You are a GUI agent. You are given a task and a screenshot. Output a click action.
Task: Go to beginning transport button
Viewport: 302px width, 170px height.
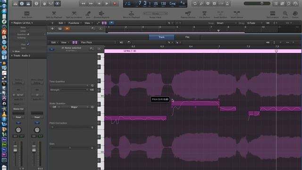(x=99, y=3)
